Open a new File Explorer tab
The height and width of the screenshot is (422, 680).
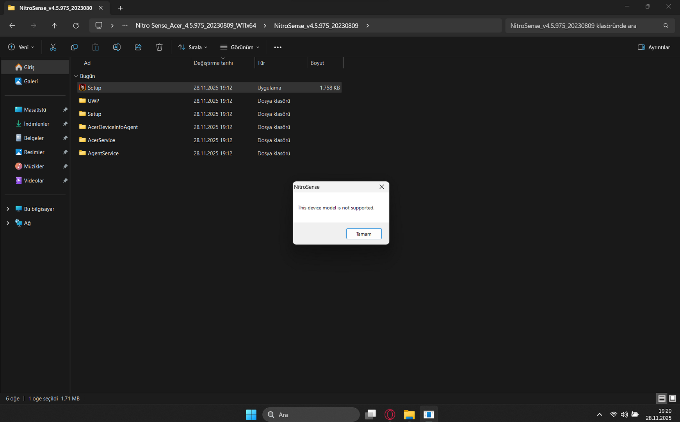click(120, 8)
